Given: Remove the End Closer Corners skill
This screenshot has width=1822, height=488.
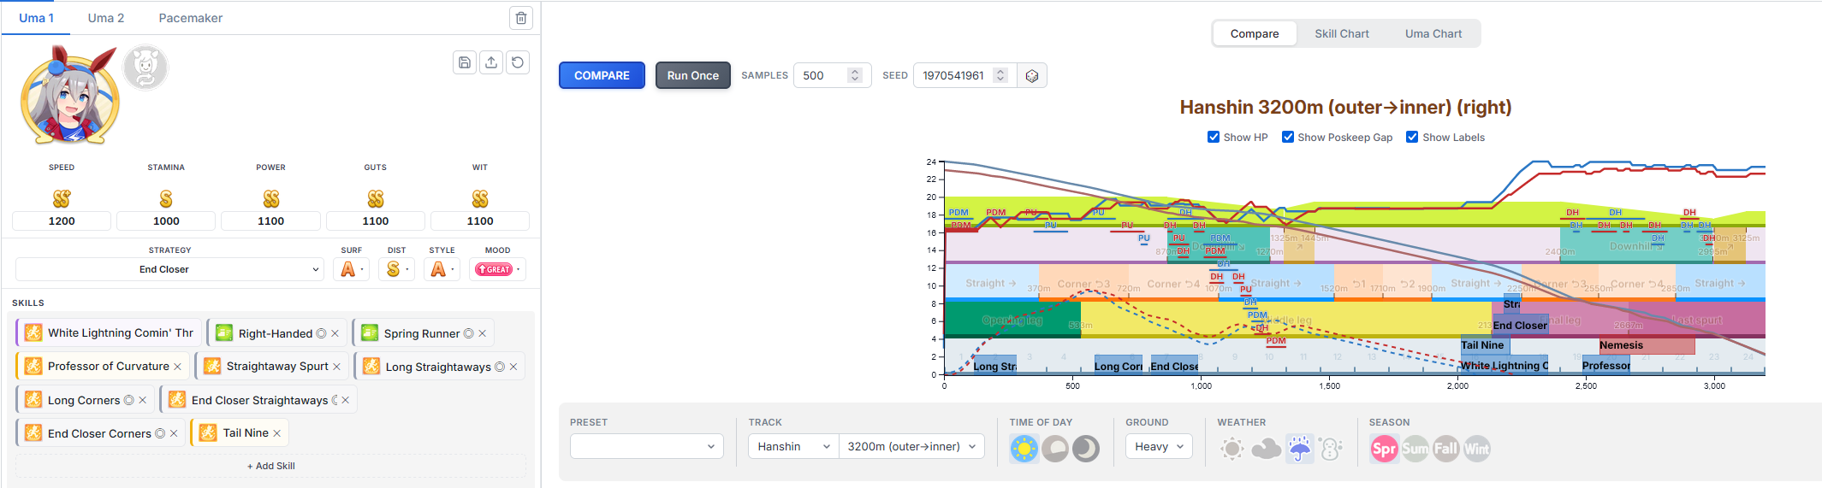Looking at the screenshot, I should [174, 433].
